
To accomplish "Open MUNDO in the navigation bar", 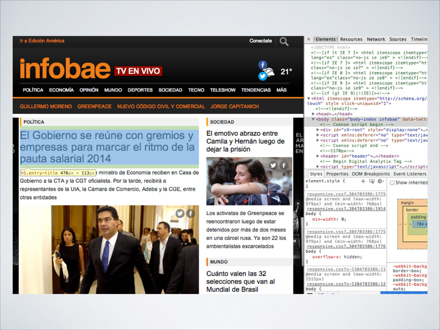I will click(113, 90).
